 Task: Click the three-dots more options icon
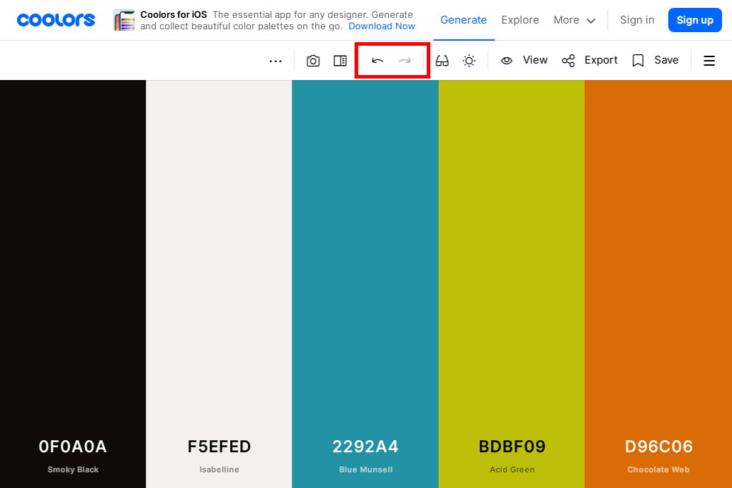pyautogui.click(x=276, y=61)
